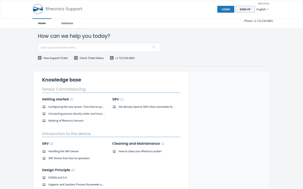Switch to the Solutions tab
Screen dimensions: 303x189
[67, 23]
